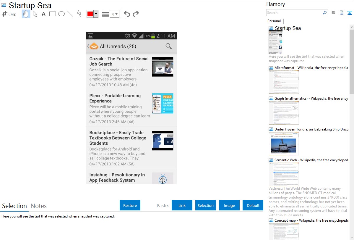
Task: Click the Default paste button
Action: tap(253, 205)
